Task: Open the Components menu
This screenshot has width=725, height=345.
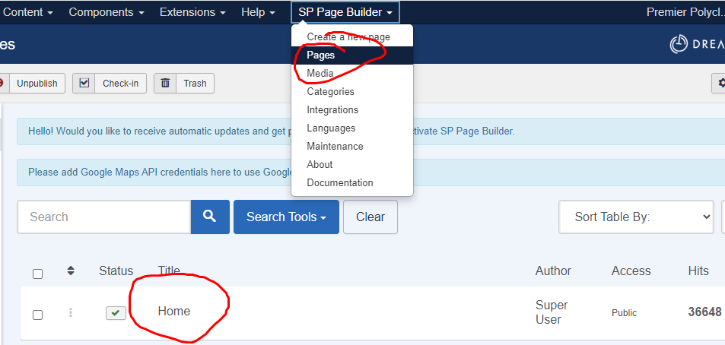Action: pos(107,12)
